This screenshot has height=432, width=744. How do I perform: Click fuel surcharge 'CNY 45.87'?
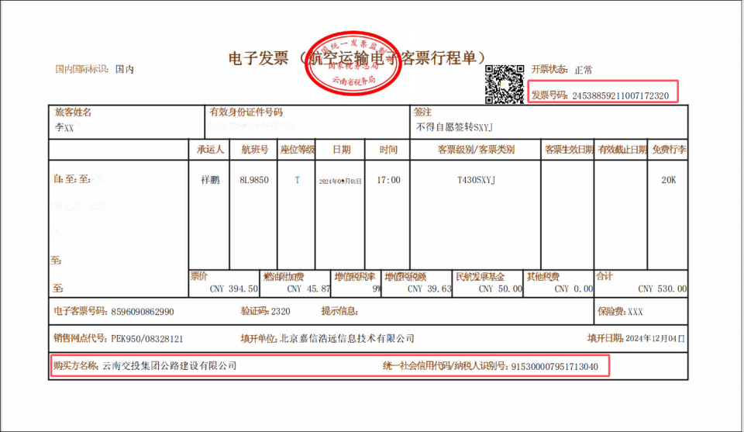pyautogui.click(x=308, y=289)
